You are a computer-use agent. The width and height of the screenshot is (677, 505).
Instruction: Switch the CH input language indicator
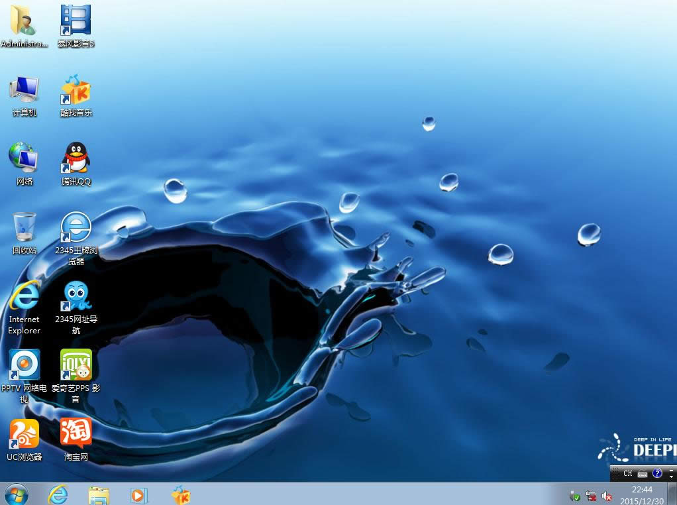627,474
